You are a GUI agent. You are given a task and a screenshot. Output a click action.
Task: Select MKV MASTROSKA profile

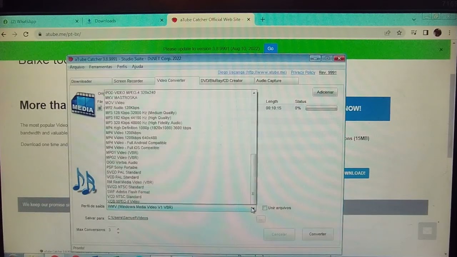tap(121, 97)
